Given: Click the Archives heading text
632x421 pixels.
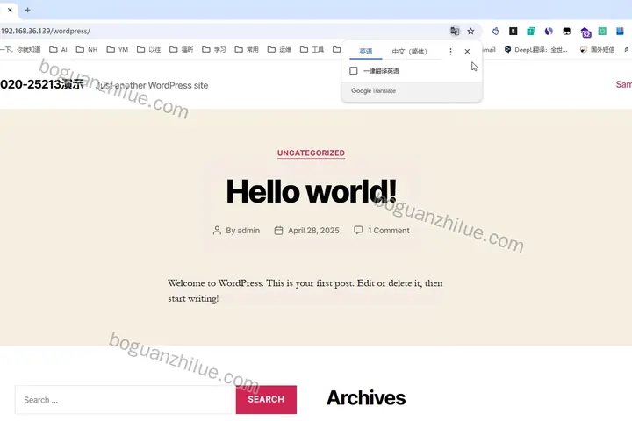Looking at the screenshot, I should pos(366,398).
